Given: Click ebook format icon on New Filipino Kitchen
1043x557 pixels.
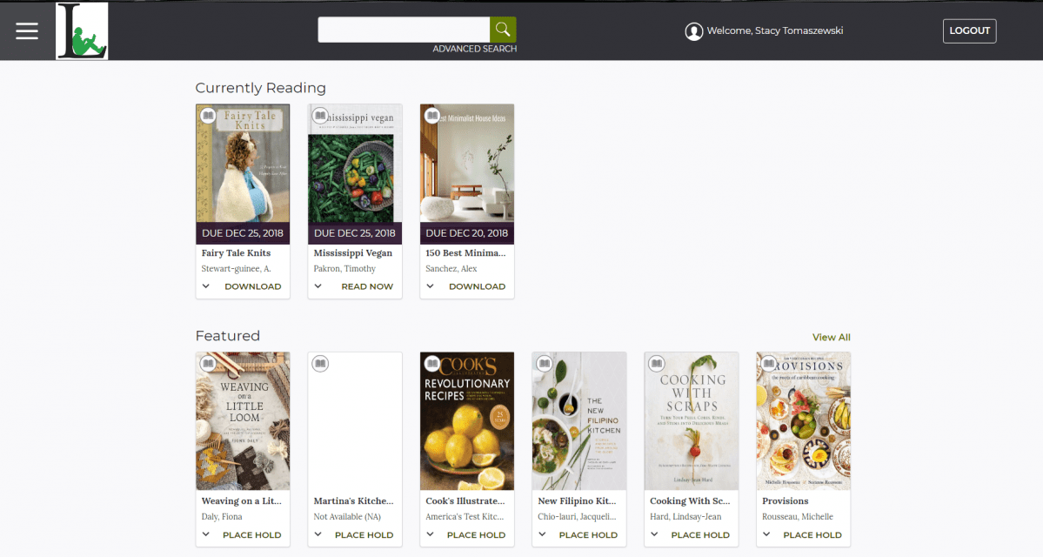Looking at the screenshot, I should tap(544, 364).
